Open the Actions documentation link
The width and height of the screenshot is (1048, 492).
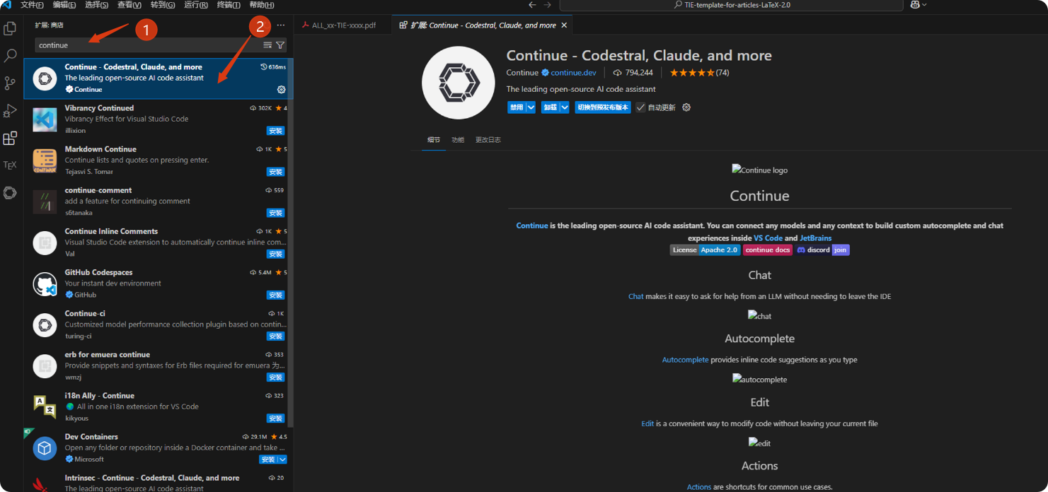(699, 487)
